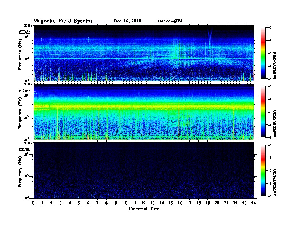The height and width of the screenshot is (233, 302).
Task: Click the color bar beside dZ/dt panel
Action: (263, 171)
